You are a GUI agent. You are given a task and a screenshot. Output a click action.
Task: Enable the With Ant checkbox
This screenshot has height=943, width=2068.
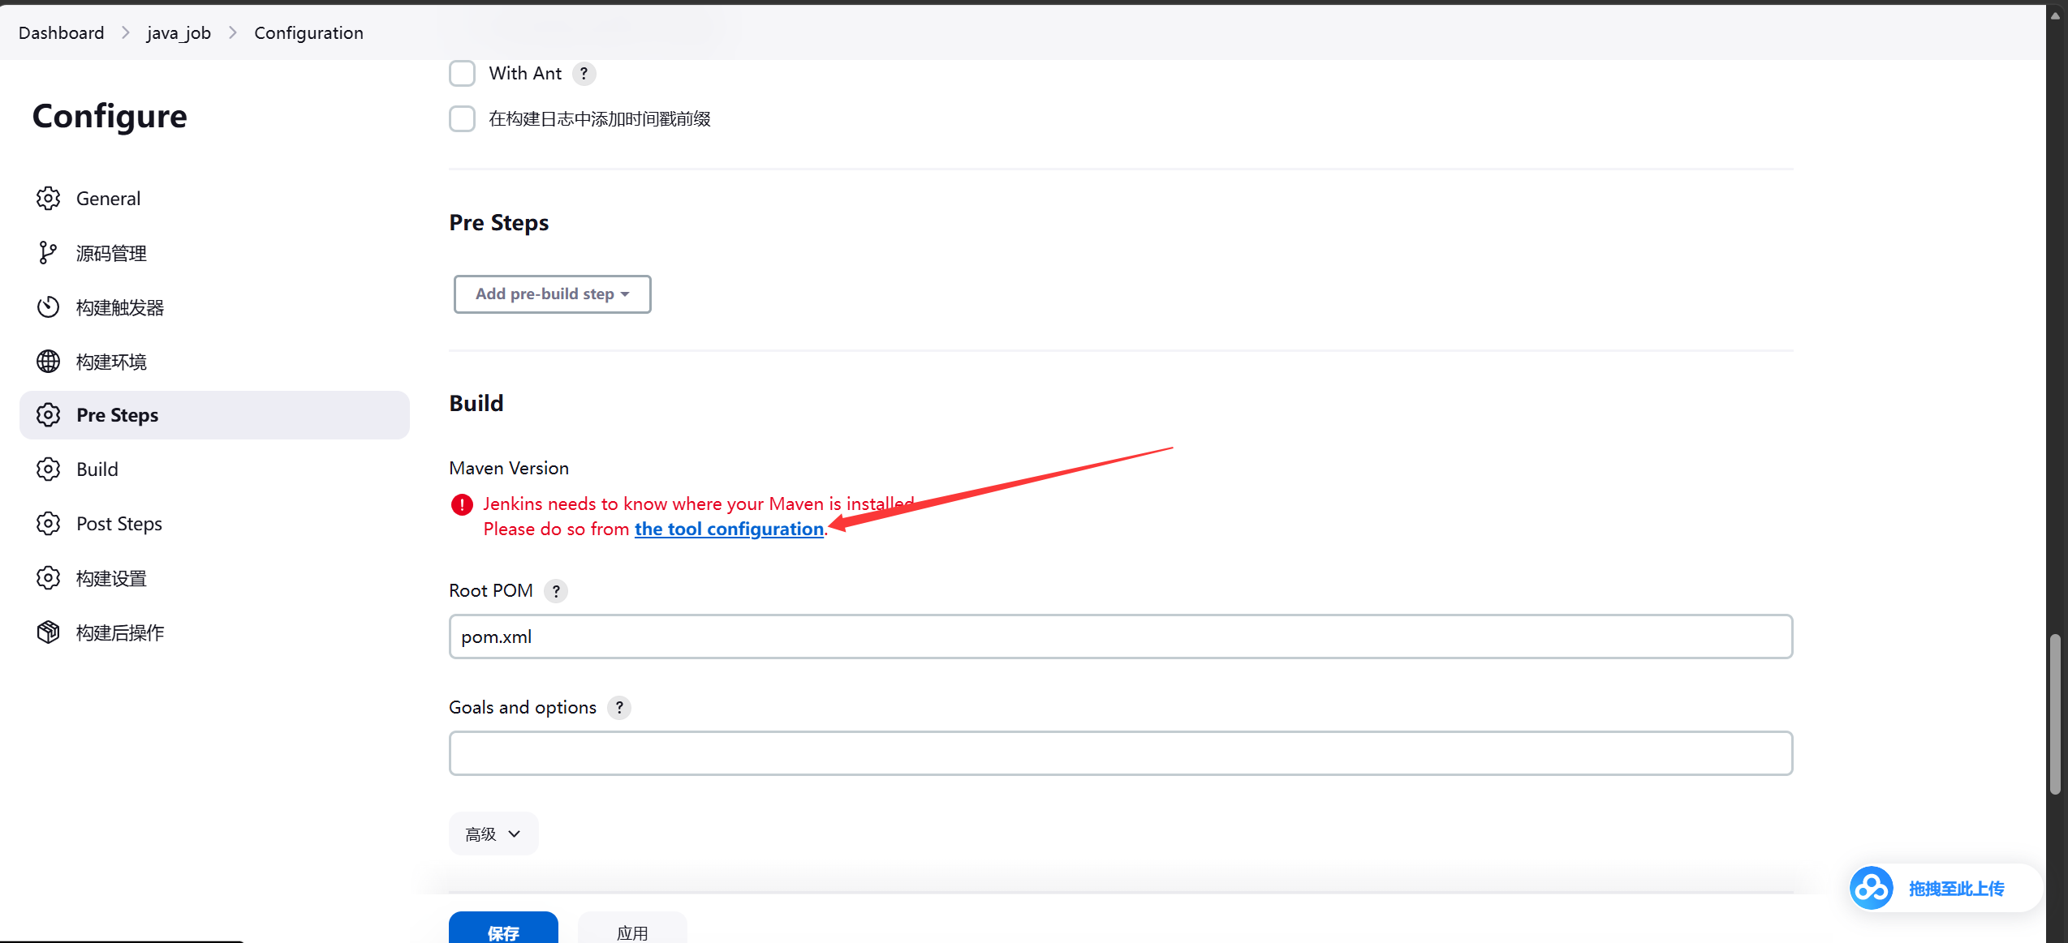click(x=462, y=74)
